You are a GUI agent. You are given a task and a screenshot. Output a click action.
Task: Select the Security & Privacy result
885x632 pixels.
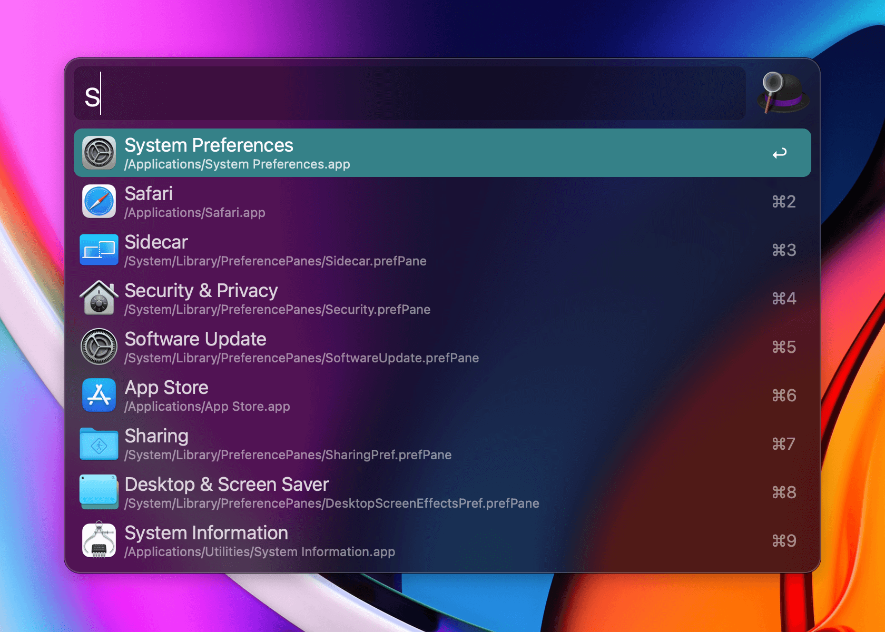coord(316,298)
